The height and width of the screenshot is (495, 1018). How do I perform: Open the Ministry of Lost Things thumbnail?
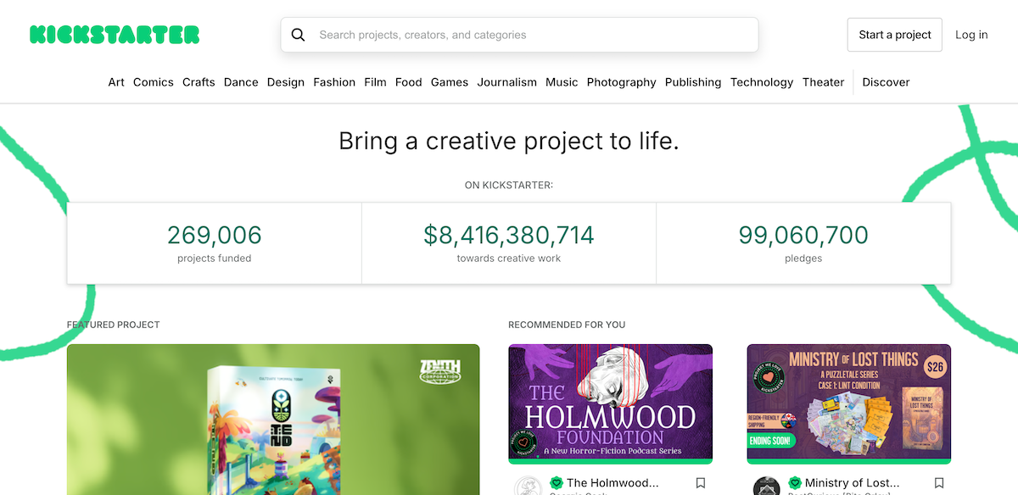coord(849,403)
